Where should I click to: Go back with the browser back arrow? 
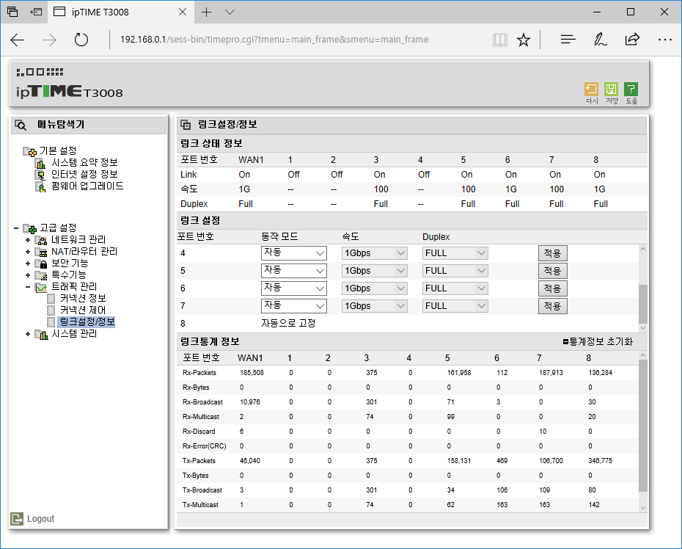tap(18, 40)
